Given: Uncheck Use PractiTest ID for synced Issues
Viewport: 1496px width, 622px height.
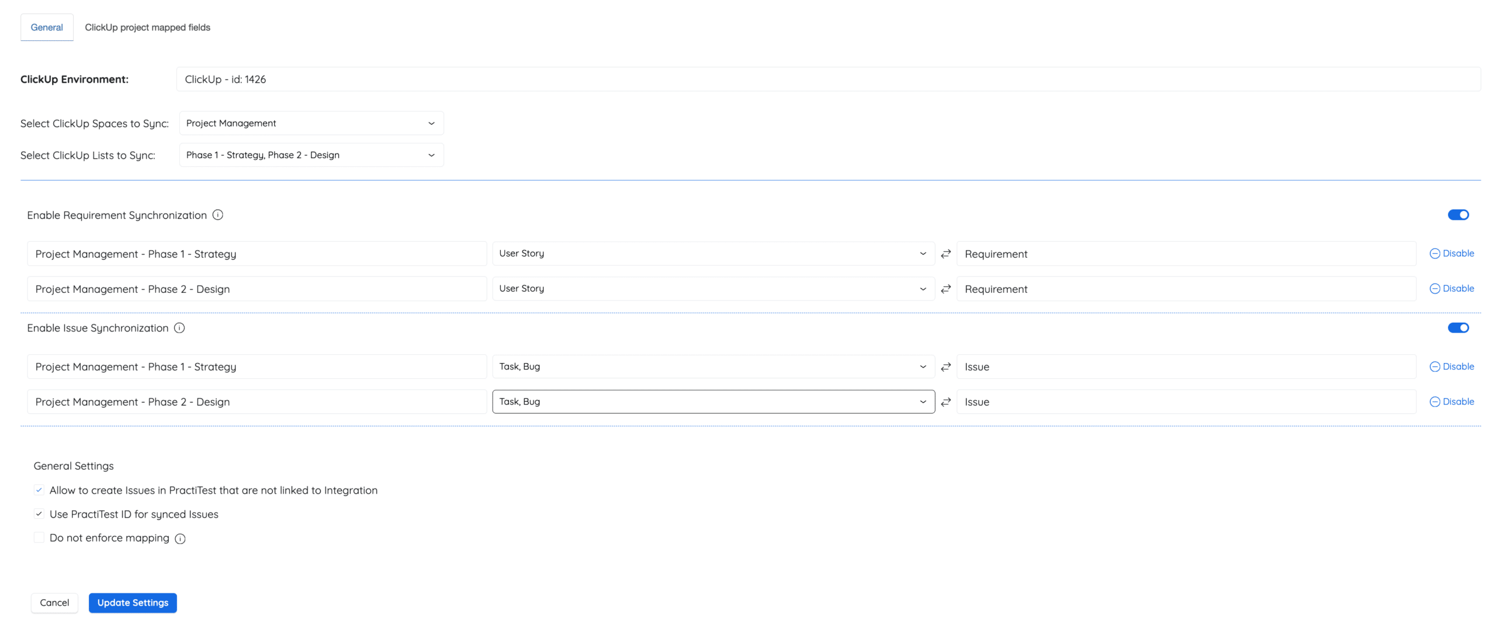Looking at the screenshot, I should click(39, 514).
